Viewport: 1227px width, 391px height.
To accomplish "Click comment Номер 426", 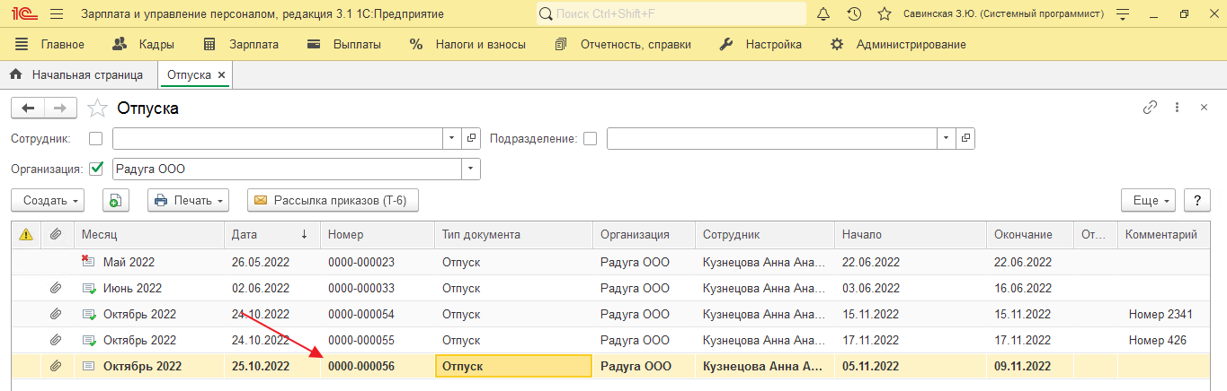I will pyautogui.click(x=1158, y=340).
